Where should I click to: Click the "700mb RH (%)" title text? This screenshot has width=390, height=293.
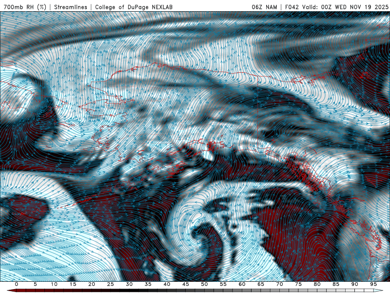tap(25, 7)
